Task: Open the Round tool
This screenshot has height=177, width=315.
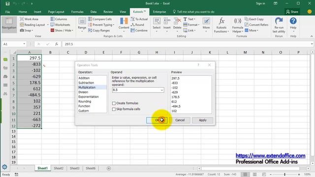Action: (137, 25)
